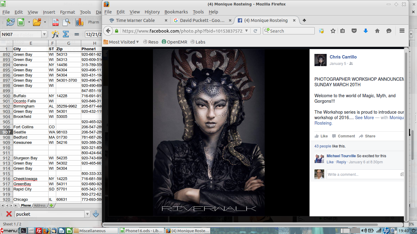
Task: Open the OpenEMR bookmark
Action: click(x=174, y=42)
